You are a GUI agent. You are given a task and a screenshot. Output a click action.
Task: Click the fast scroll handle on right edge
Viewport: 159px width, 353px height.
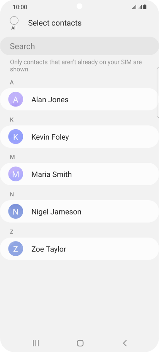coord(157,92)
